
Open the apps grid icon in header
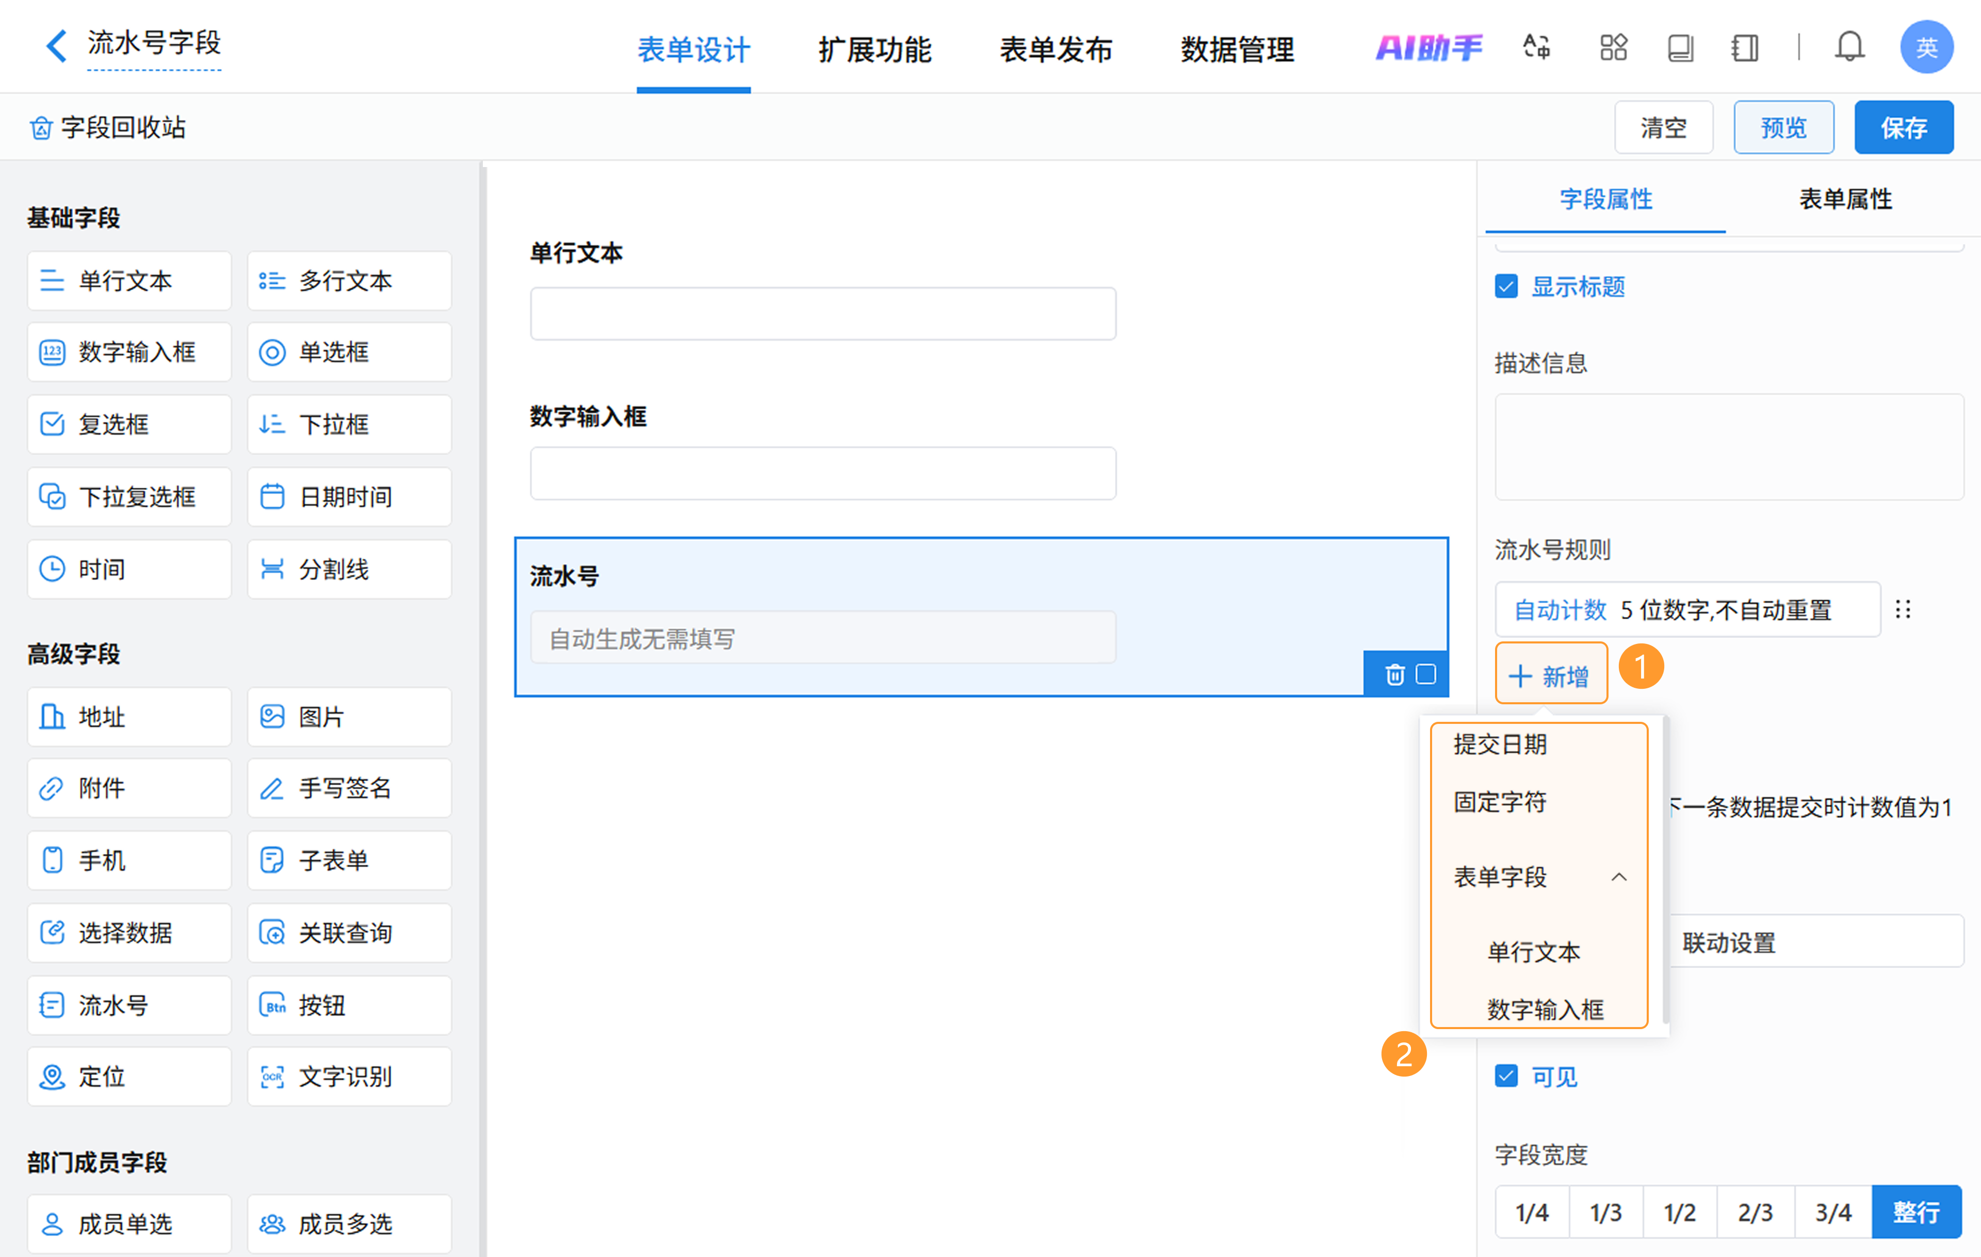click(x=1613, y=47)
